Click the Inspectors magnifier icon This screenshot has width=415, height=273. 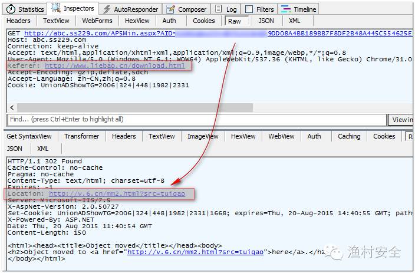56,8
